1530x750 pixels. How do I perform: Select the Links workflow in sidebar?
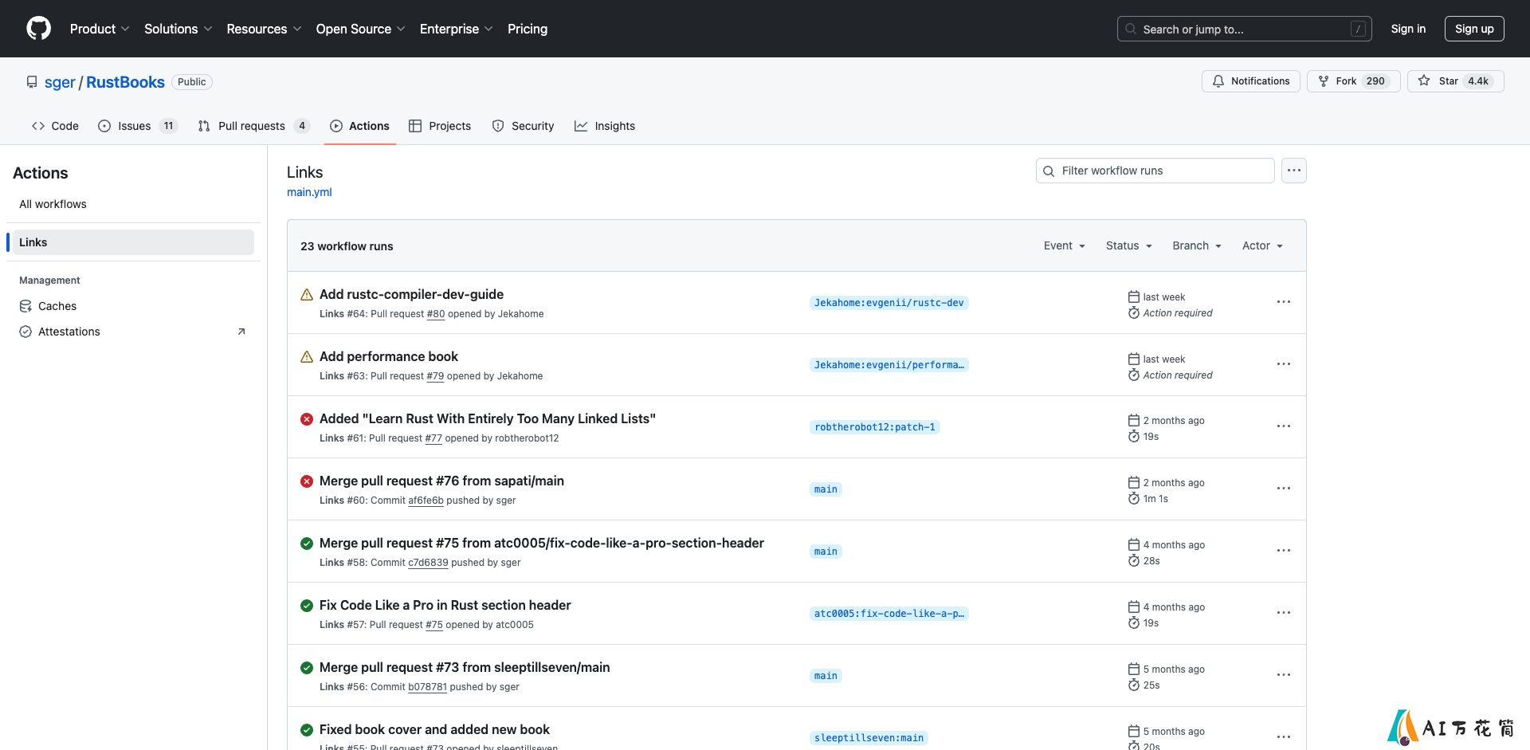point(133,242)
